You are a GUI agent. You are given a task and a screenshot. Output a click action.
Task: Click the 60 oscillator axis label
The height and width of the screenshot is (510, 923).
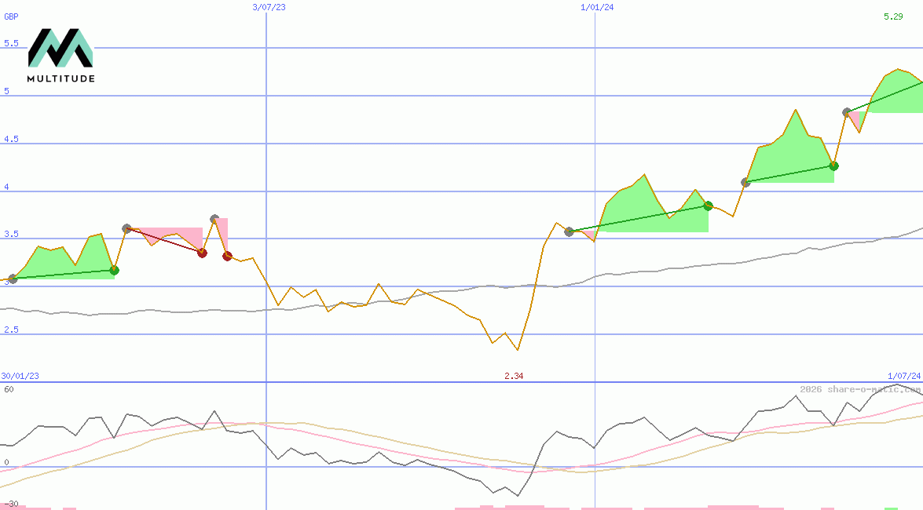tap(8, 389)
